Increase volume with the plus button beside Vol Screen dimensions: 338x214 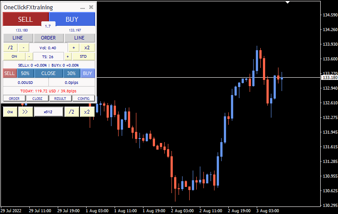(73, 48)
